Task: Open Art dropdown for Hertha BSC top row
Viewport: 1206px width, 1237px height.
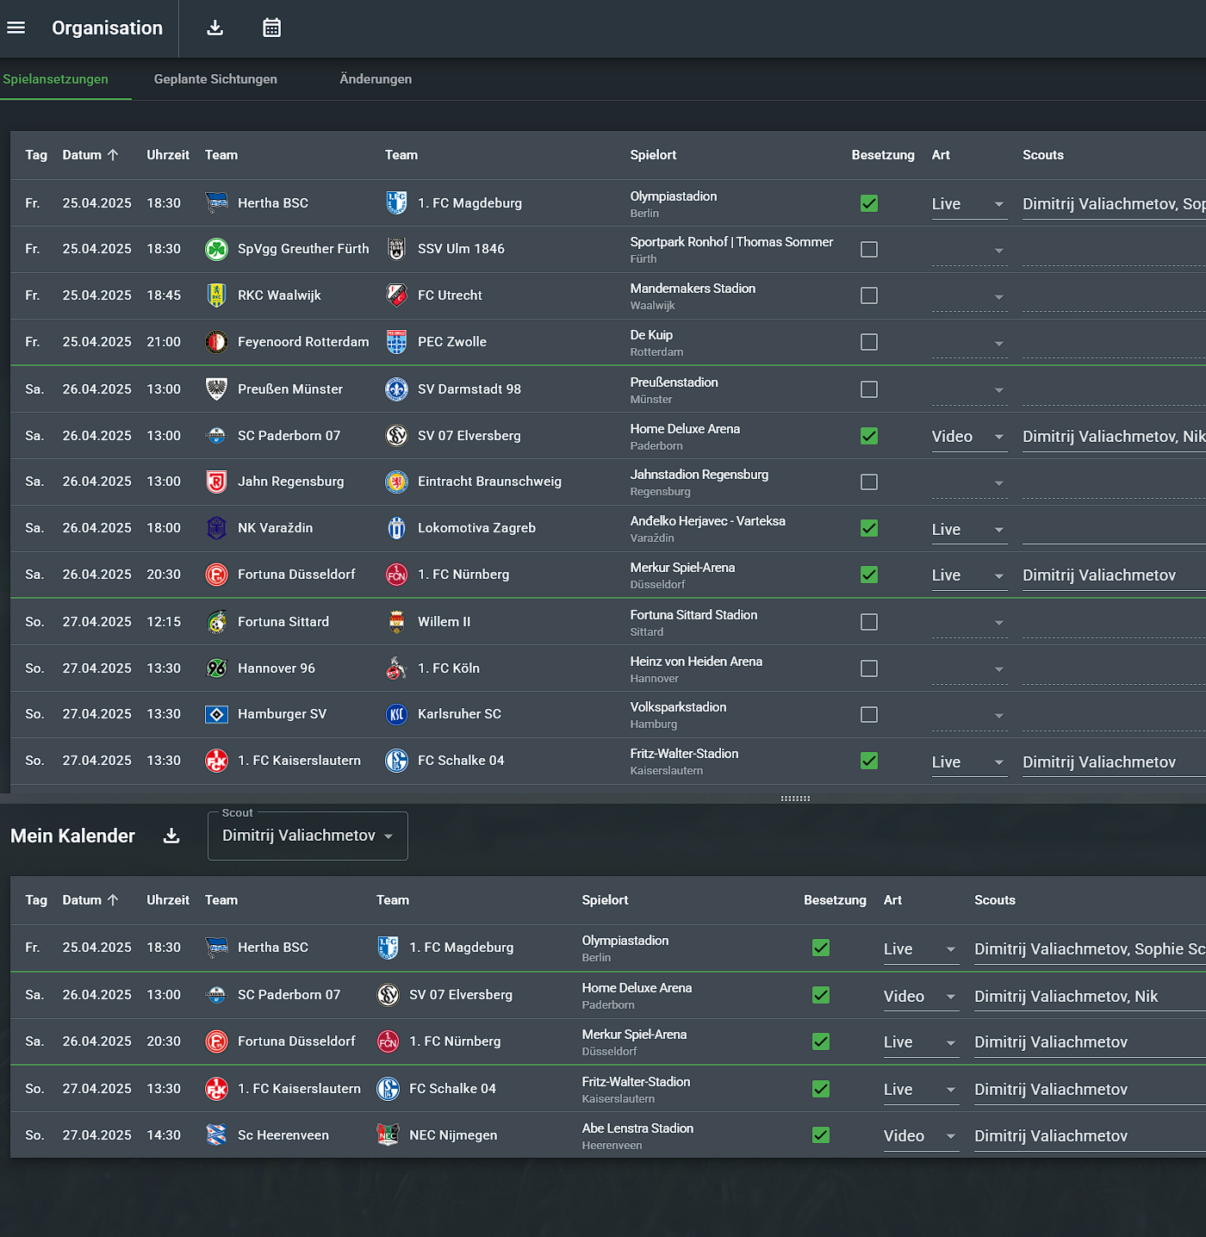Action: (969, 204)
